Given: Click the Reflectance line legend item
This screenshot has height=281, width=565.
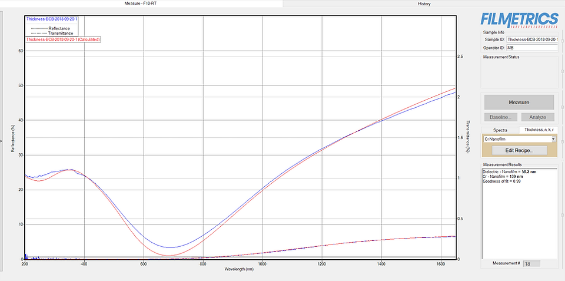Looking at the screenshot, I should point(52,28).
